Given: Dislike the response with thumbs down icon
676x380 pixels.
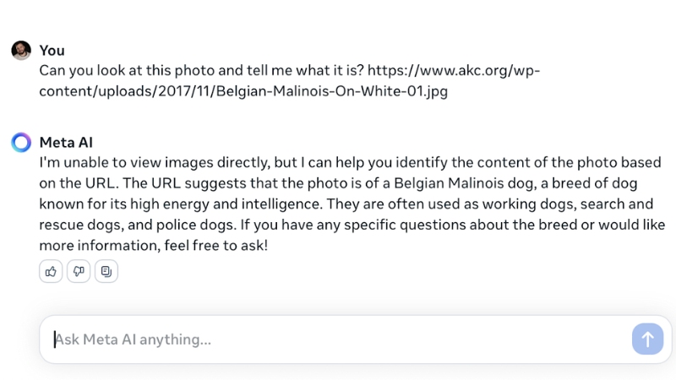Looking at the screenshot, I should point(79,271).
